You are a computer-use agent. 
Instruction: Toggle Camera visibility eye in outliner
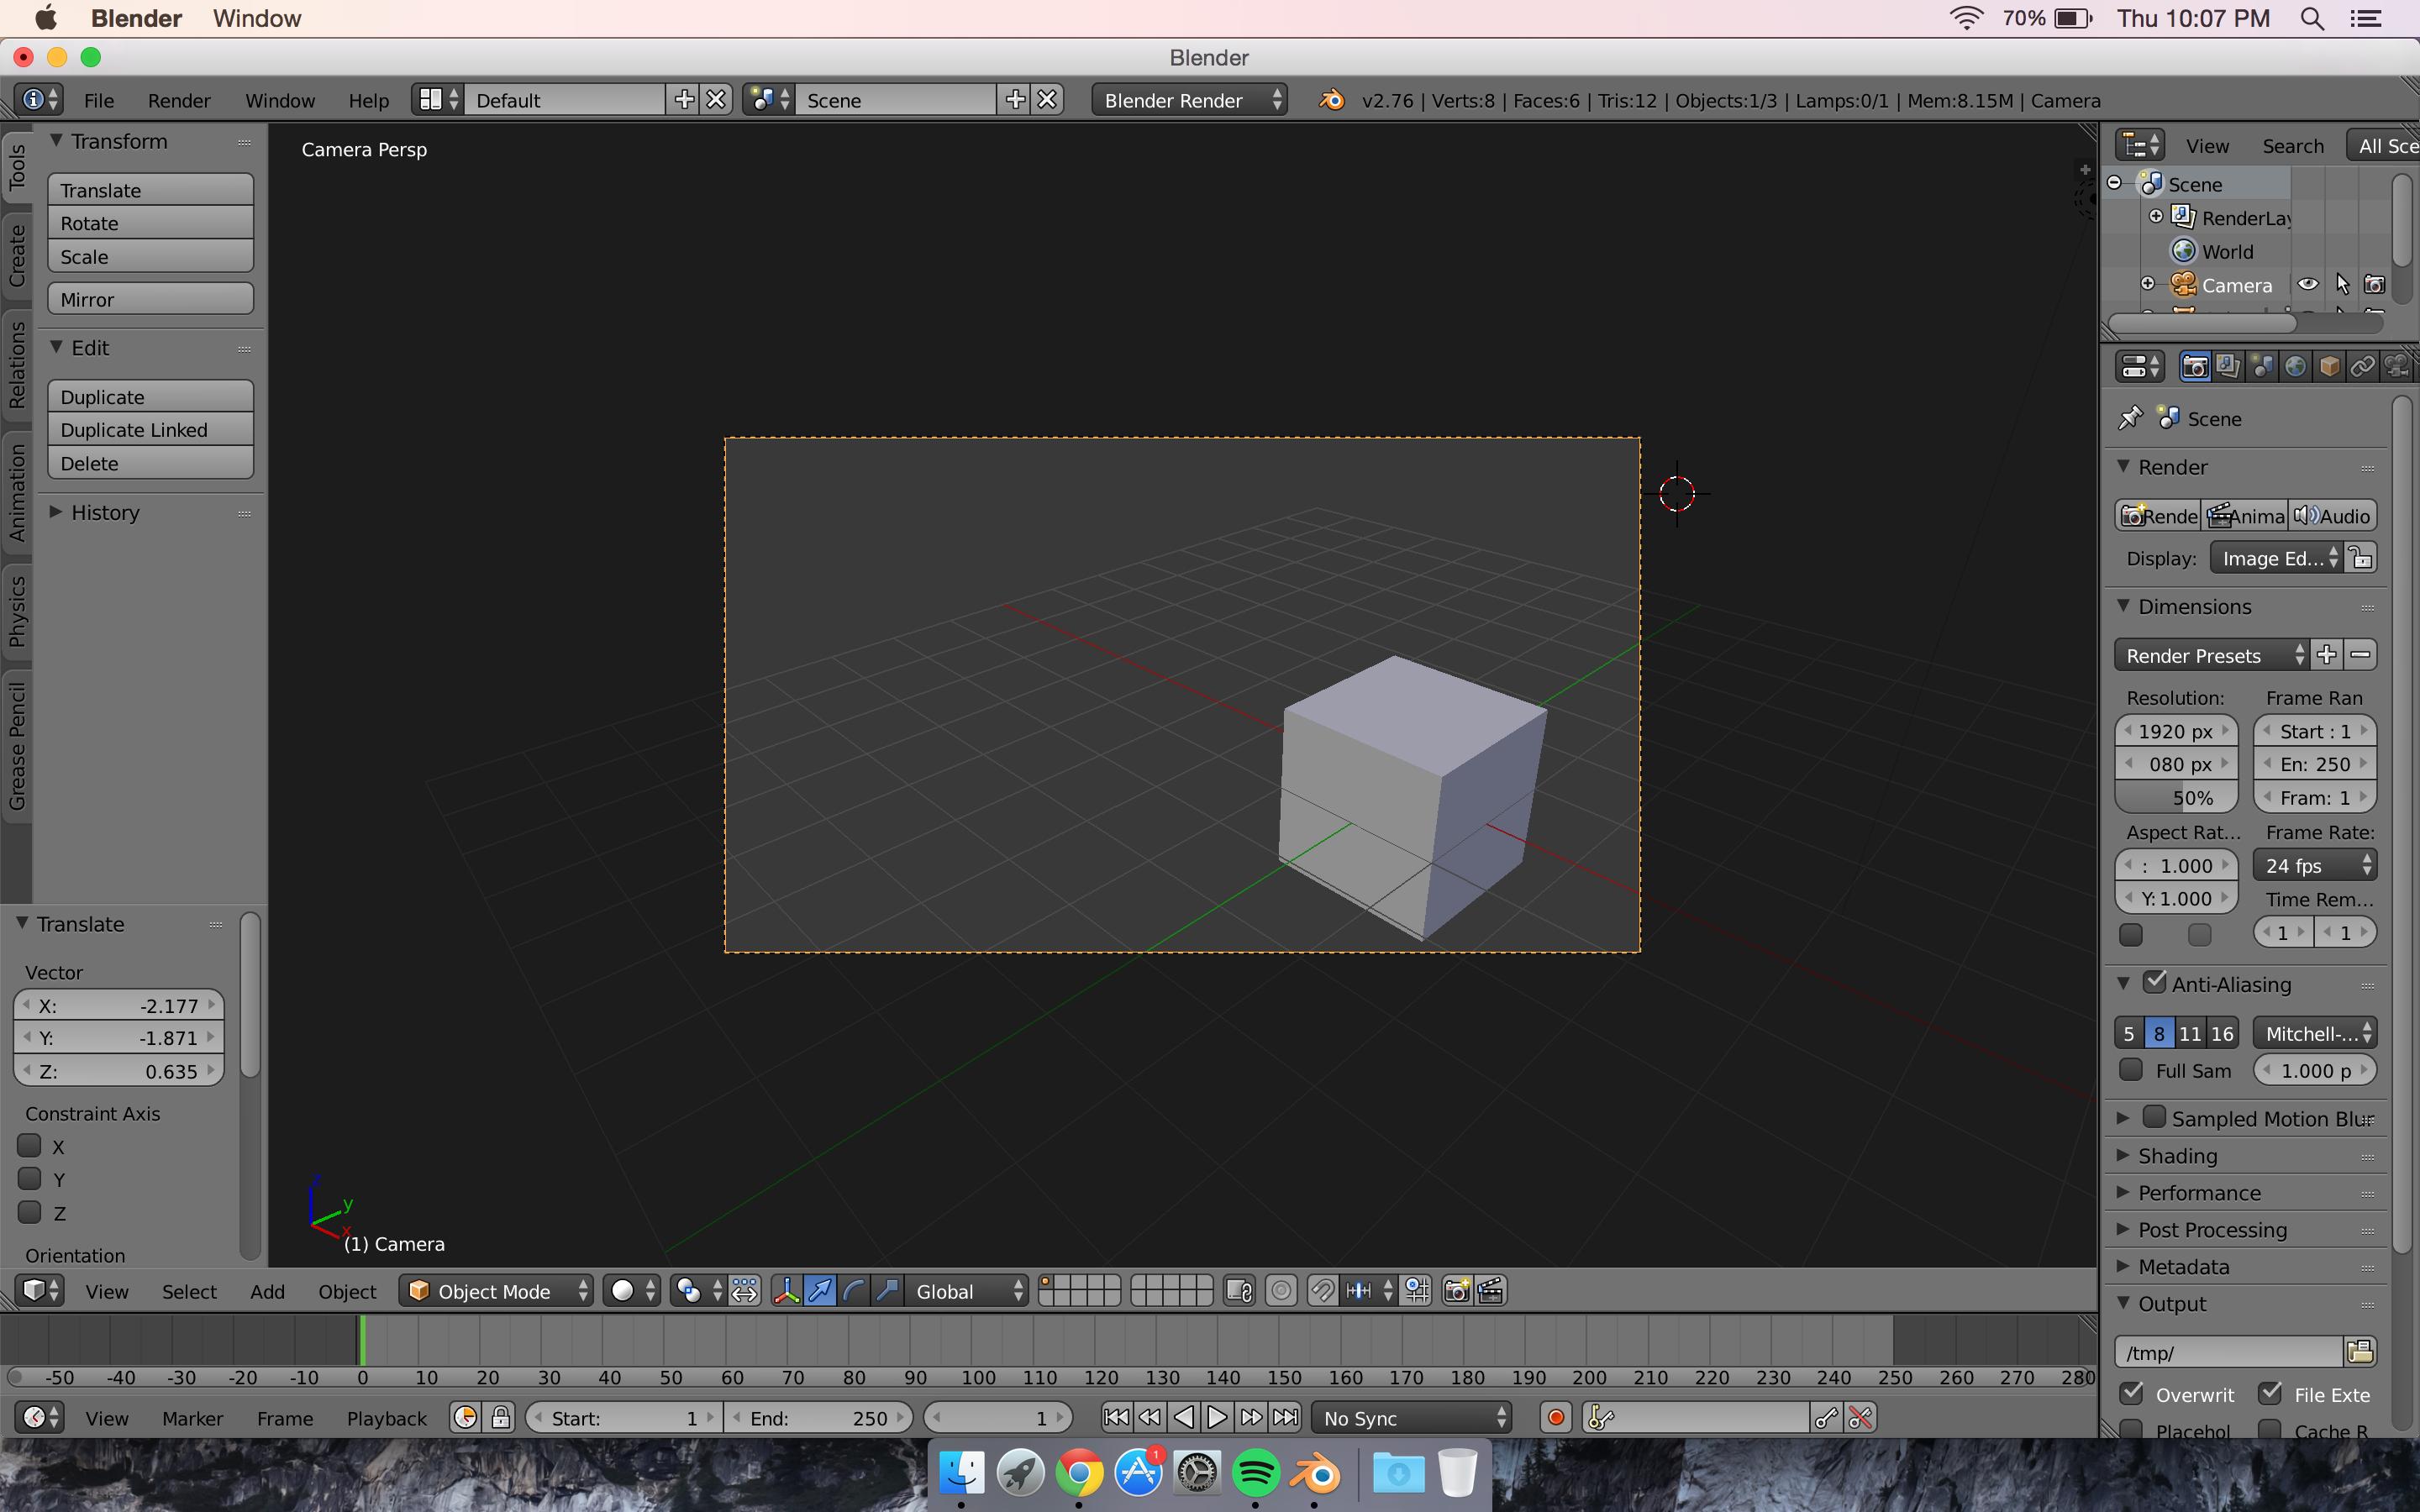coord(2308,285)
